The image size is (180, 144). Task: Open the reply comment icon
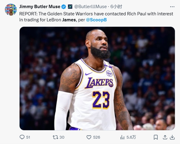pos(22,137)
